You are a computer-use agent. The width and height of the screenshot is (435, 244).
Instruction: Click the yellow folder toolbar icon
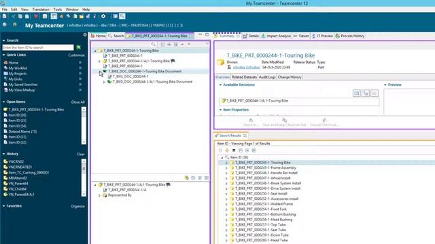pos(82,16)
